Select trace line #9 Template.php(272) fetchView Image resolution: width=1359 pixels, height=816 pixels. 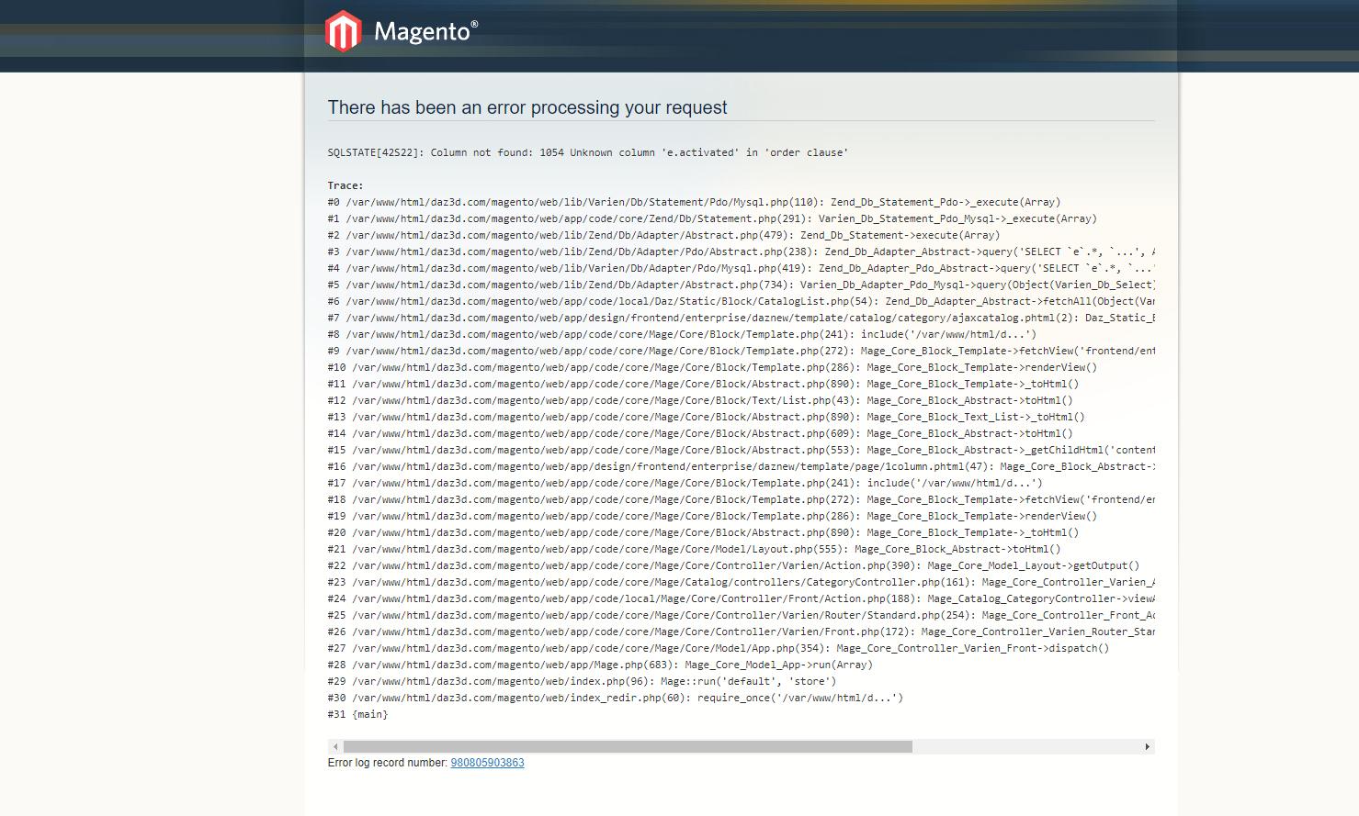[742, 351]
